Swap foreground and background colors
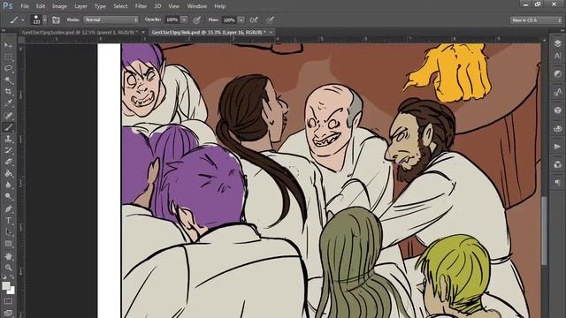566x318 pixels. [11, 276]
